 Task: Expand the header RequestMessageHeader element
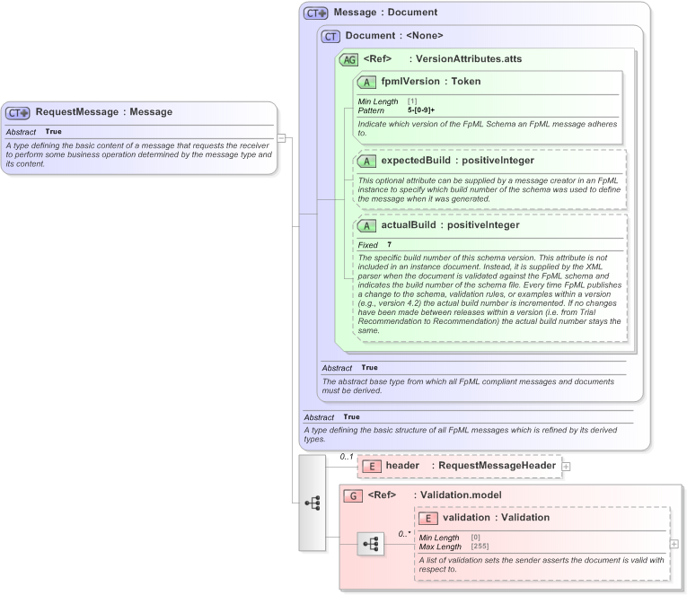[x=566, y=467]
